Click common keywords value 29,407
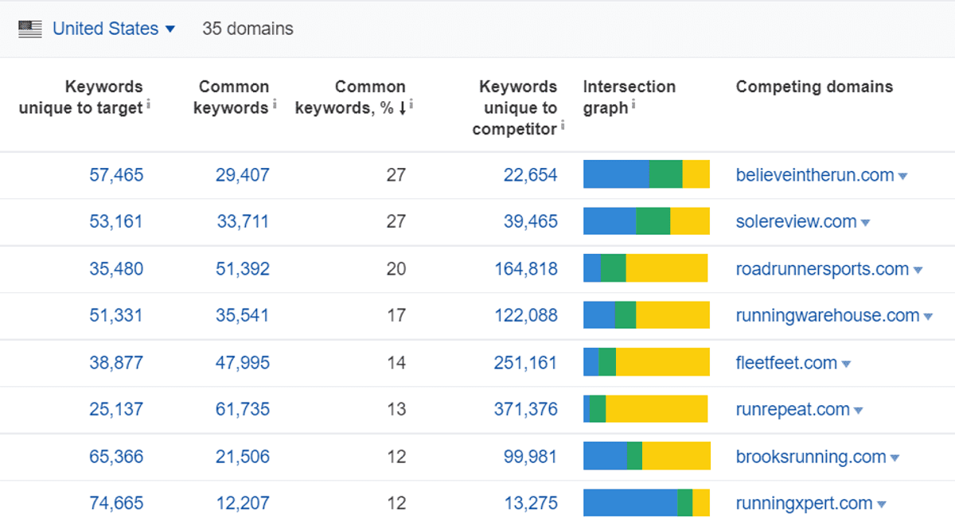 pyautogui.click(x=242, y=175)
